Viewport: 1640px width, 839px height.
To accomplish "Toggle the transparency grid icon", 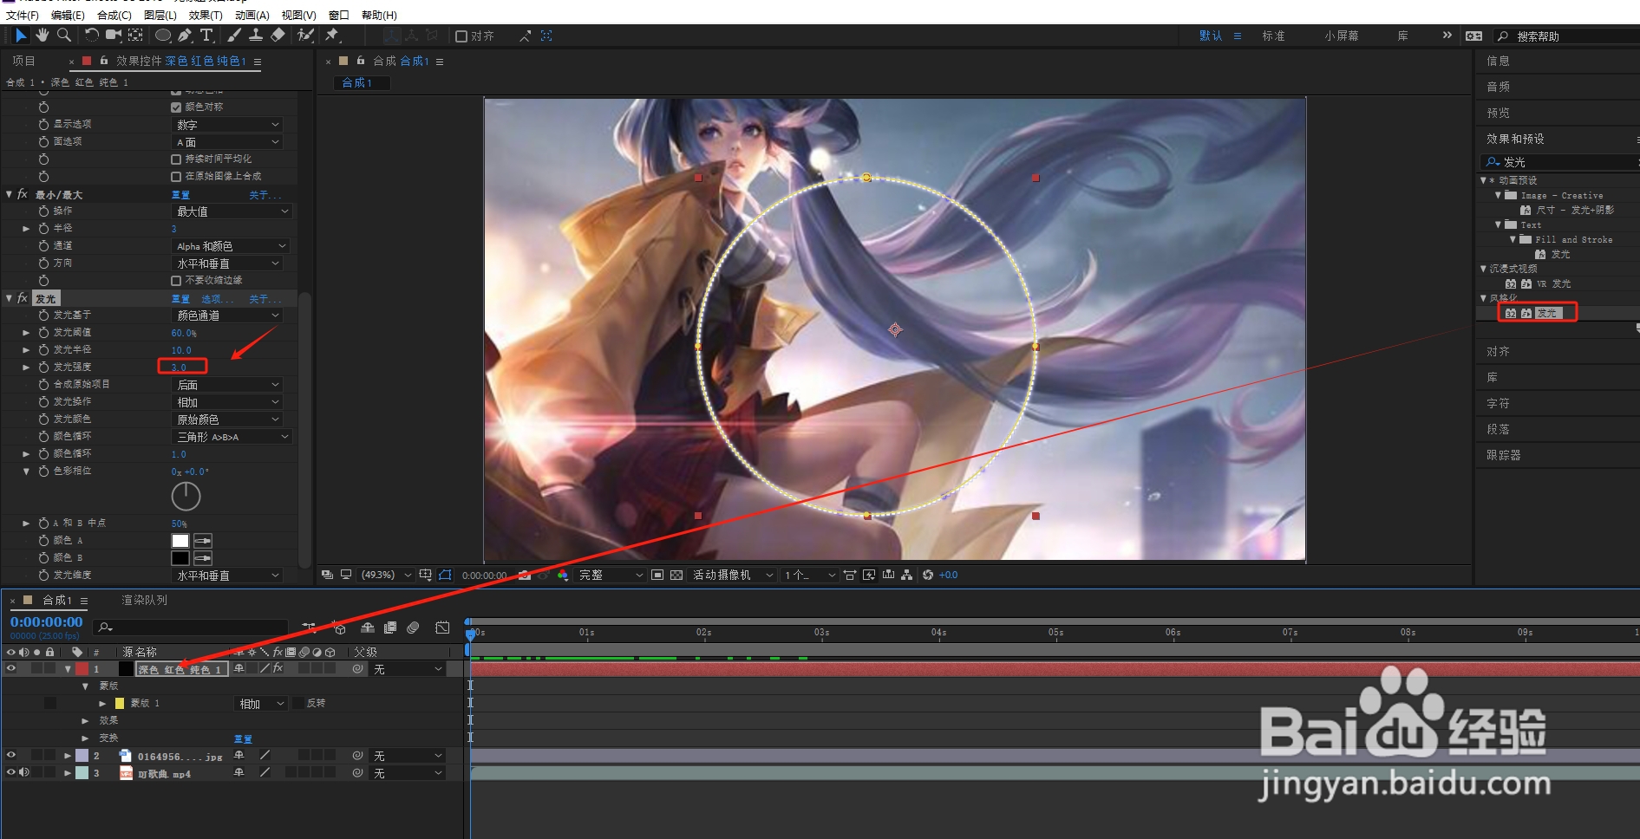I will (x=676, y=575).
